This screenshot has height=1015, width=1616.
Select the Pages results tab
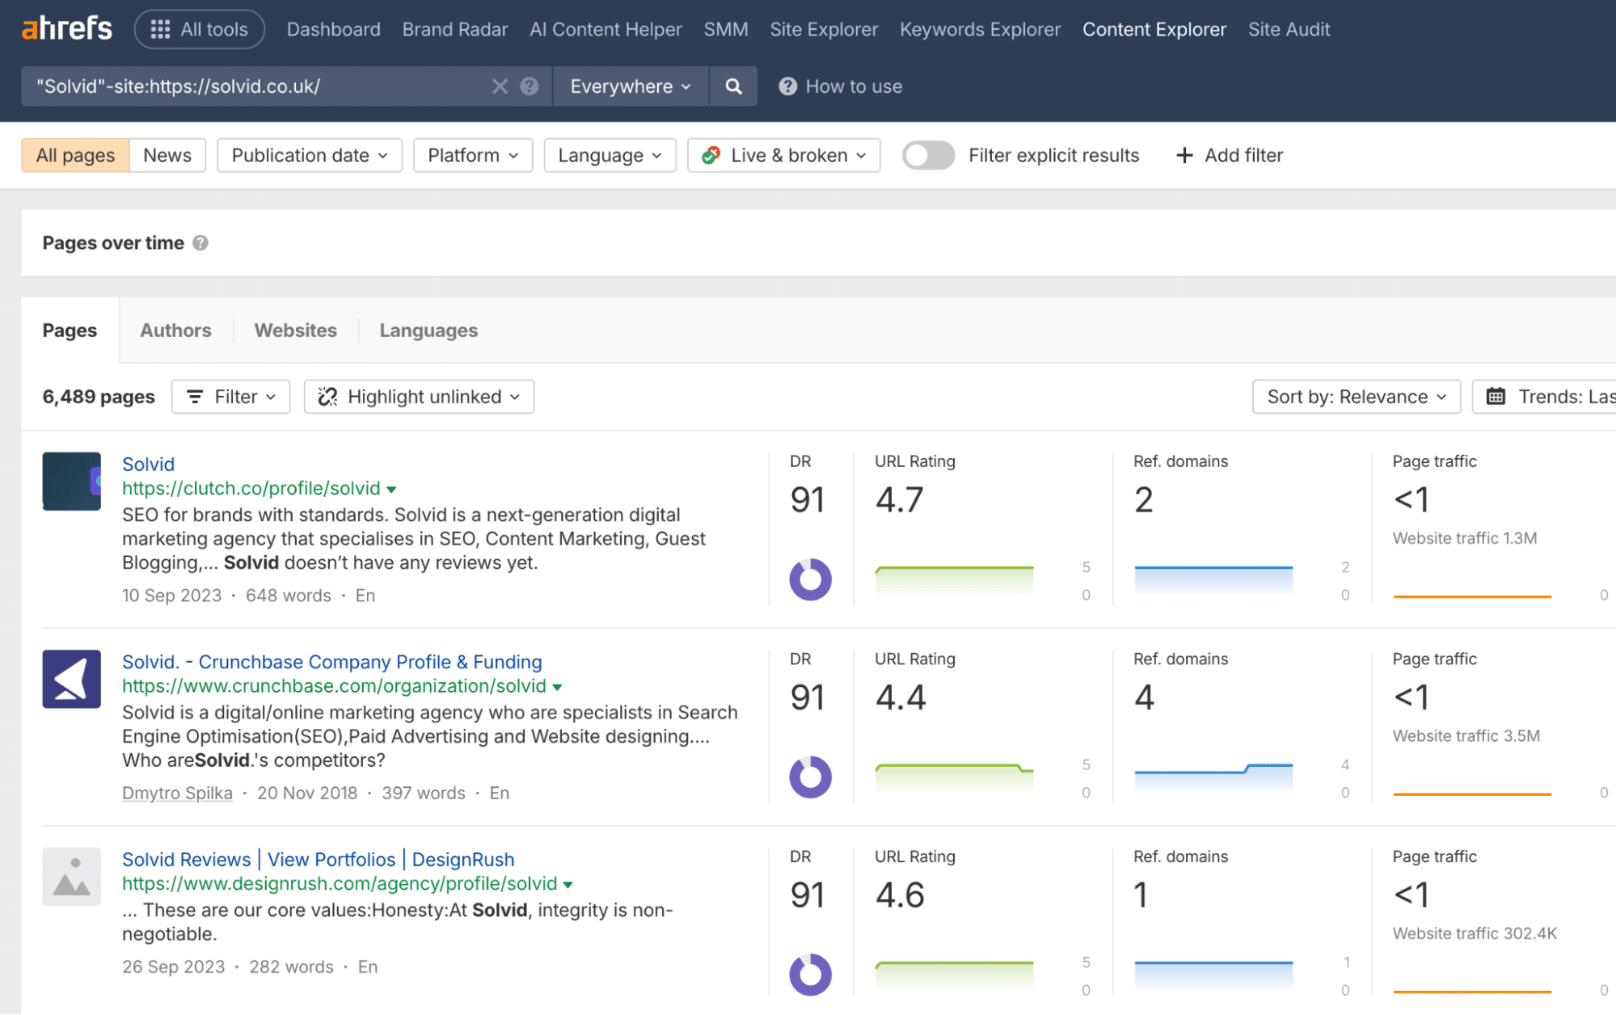click(70, 331)
